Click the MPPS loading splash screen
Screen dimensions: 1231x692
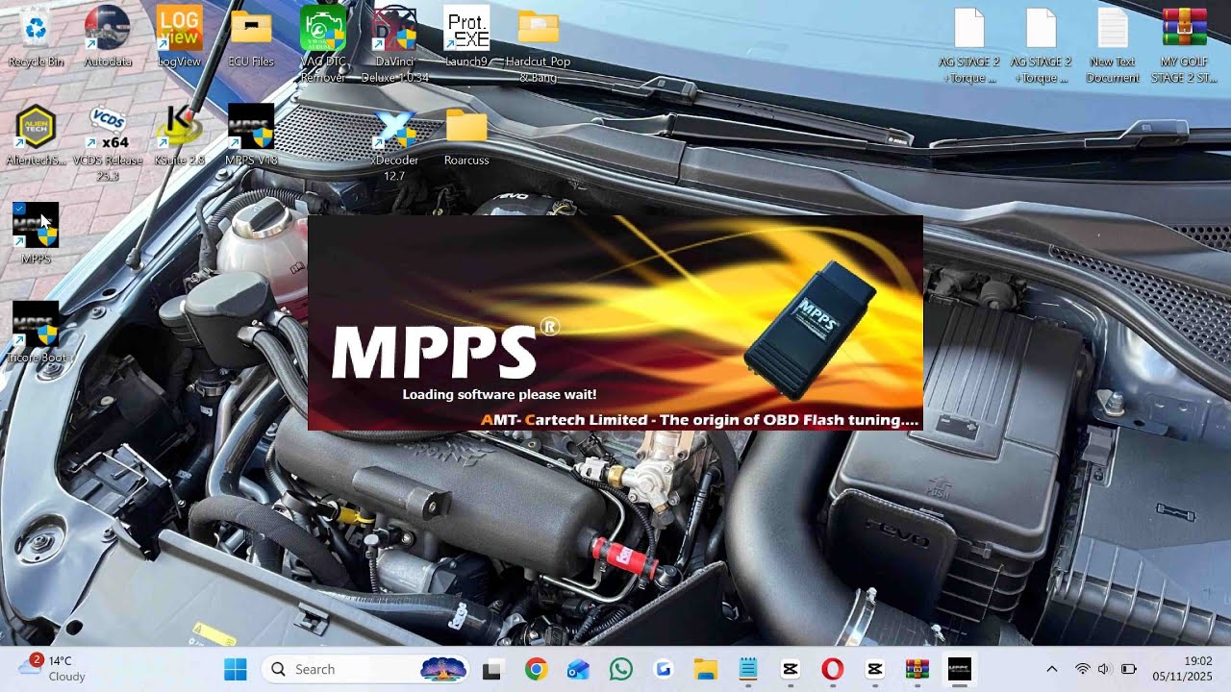615,323
